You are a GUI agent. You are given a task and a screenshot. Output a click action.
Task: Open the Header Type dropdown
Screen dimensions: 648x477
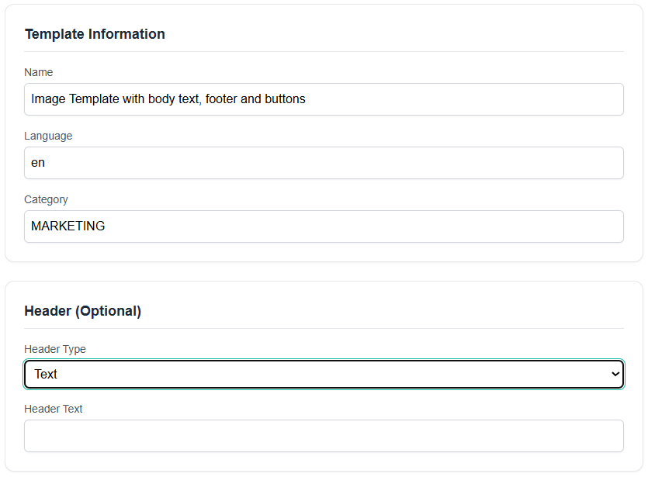click(324, 374)
